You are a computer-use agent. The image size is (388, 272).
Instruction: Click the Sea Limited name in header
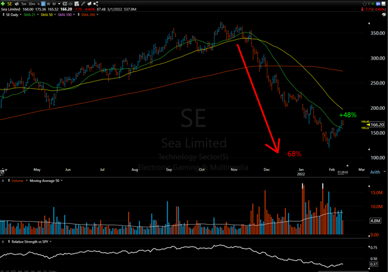pyautogui.click(x=11, y=9)
